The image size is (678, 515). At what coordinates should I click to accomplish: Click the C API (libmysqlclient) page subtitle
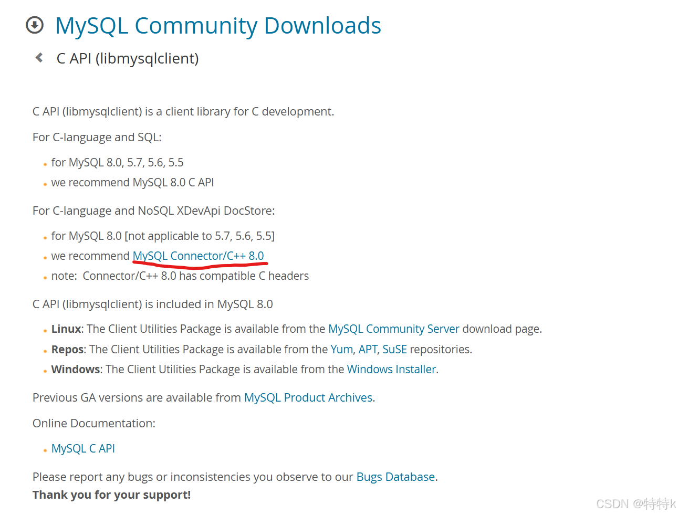(x=128, y=58)
